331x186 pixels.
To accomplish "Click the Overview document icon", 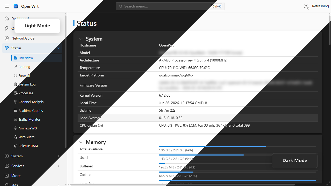I will click(16, 58).
